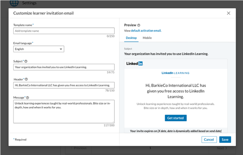Click the Subject field help icon
This screenshot has height=155, width=243.
[26, 61]
